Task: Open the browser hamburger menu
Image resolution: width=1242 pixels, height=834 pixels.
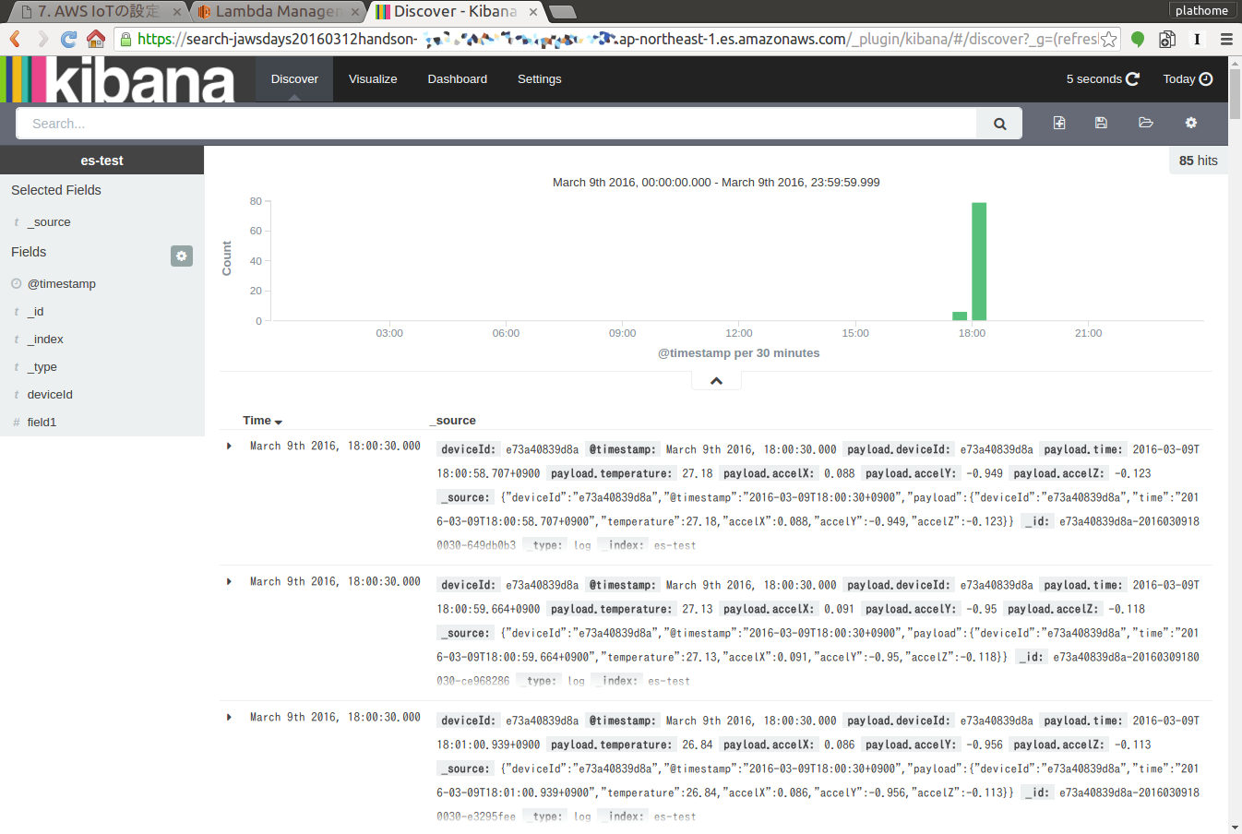Action: point(1226,39)
